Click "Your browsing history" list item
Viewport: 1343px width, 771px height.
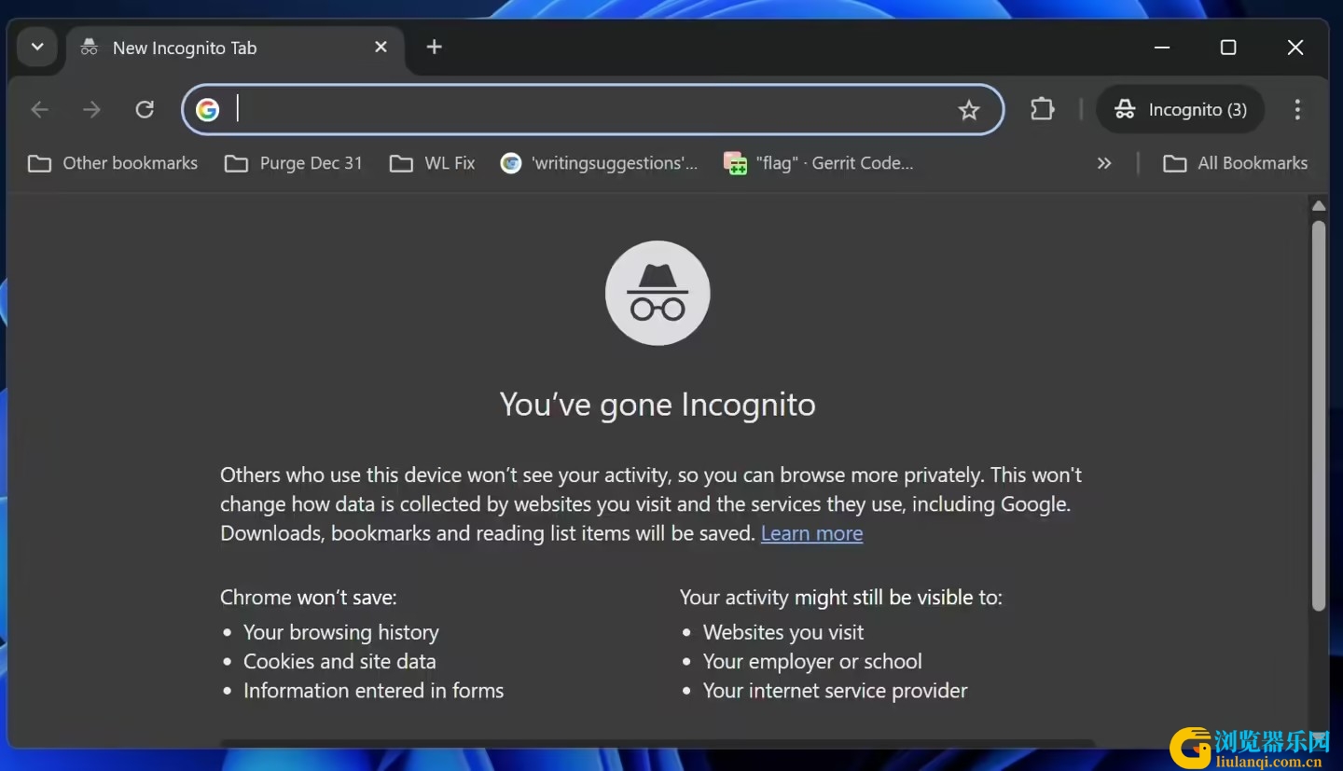click(x=340, y=632)
